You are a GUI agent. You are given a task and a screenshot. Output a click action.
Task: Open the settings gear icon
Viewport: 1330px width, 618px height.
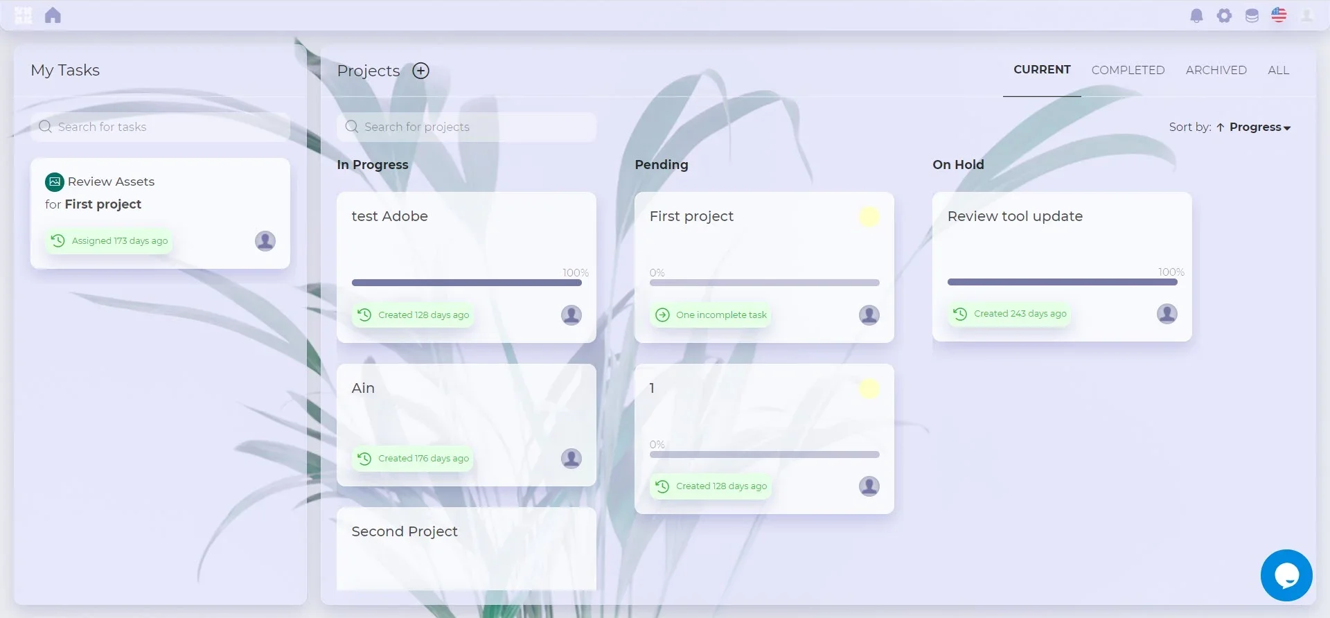(x=1224, y=15)
